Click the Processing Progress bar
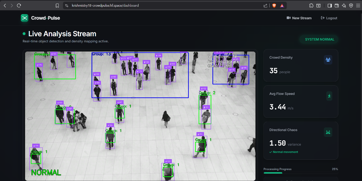The image size is (362, 181). [301, 173]
